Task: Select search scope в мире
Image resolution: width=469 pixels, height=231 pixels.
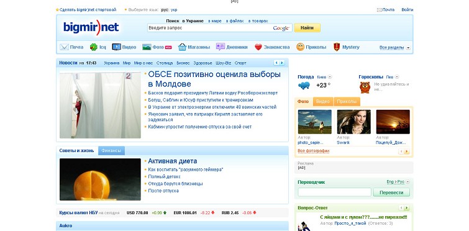Action: click(215, 21)
